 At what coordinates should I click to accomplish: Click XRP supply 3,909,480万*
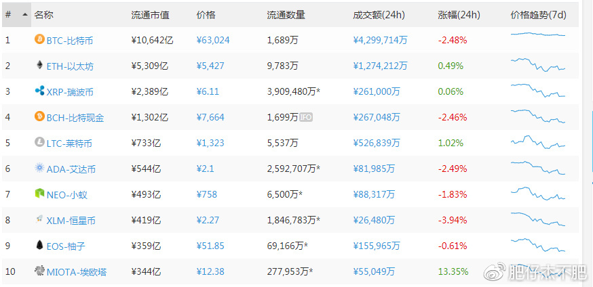294,91
